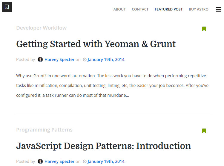This screenshot has width=224, height=166.
Task: Open "Getting Started with Yeoman & Grunt" post
Action: [x=96, y=44]
